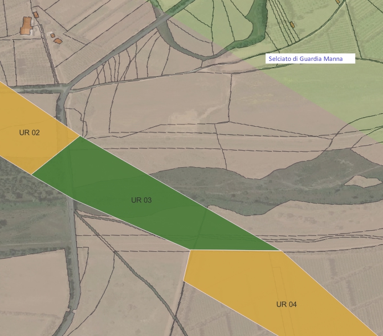Select the eastern tip of the UR 03 polygon

coord(280,250)
